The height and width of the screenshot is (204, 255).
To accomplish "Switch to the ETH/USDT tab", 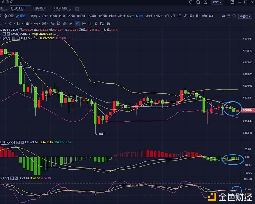I will (39, 8).
